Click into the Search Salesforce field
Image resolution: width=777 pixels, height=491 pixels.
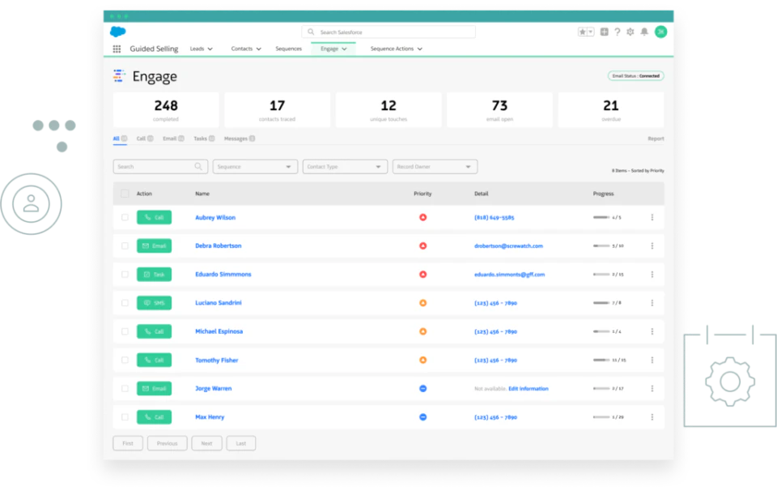click(x=388, y=32)
